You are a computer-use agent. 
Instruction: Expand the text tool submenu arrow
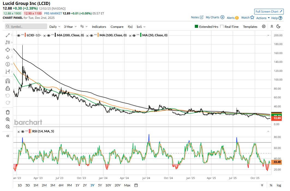[x=12, y=42]
